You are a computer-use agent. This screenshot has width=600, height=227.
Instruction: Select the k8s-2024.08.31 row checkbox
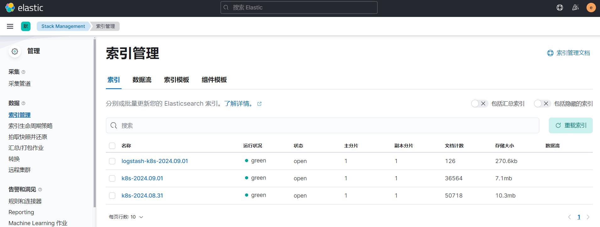click(x=112, y=196)
